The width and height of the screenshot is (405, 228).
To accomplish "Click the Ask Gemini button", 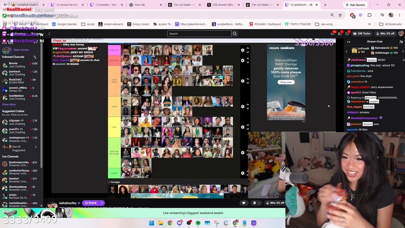I will (x=356, y=5).
